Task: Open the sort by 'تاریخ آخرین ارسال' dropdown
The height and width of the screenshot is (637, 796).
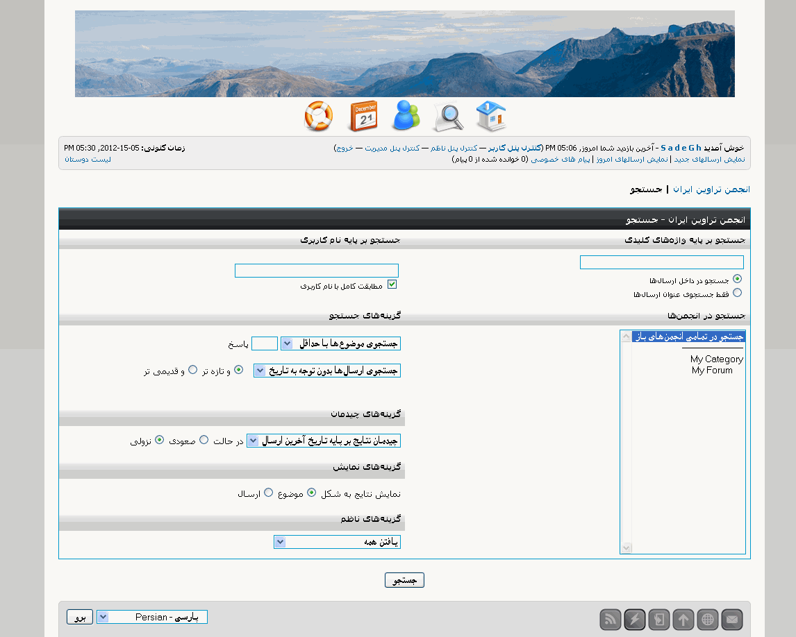Action: [x=324, y=441]
